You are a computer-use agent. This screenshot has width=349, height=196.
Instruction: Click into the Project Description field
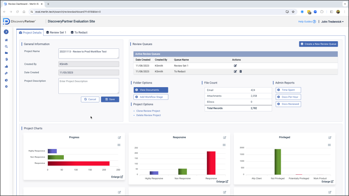tap(89, 86)
